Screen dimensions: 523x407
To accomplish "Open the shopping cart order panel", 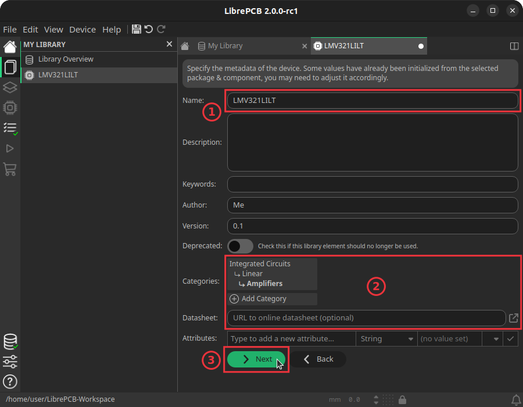I will click(x=10, y=169).
